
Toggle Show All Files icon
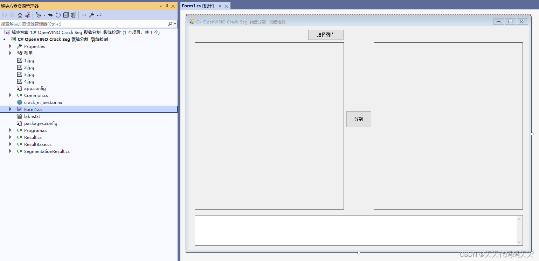74,15
